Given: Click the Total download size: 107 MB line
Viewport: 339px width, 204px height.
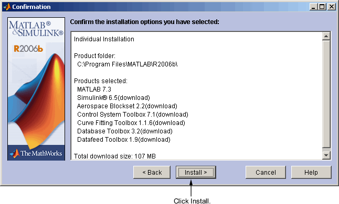Looking at the screenshot, I should pos(115,156).
